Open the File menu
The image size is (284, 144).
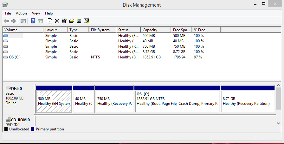click(8, 13)
